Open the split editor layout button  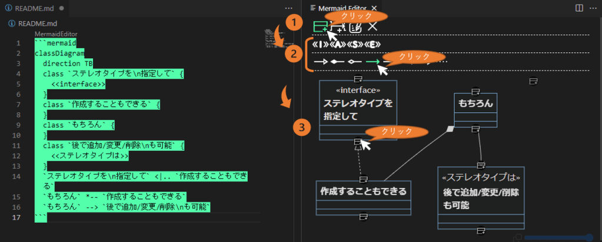tap(579, 8)
